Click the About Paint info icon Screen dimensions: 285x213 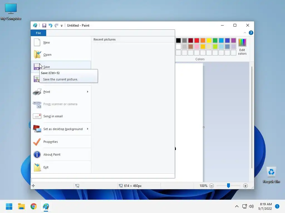pyautogui.click(x=37, y=154)
